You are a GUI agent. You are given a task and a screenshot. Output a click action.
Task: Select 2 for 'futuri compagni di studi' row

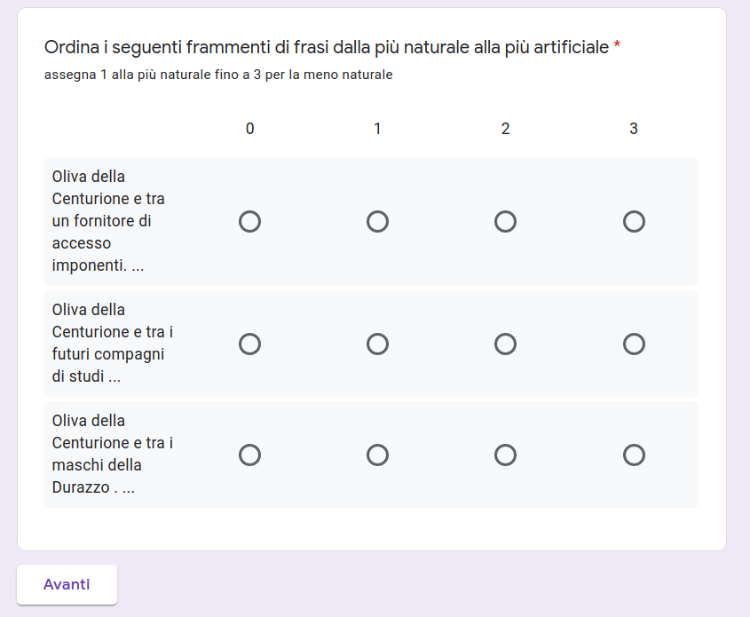tap(505, 344)
